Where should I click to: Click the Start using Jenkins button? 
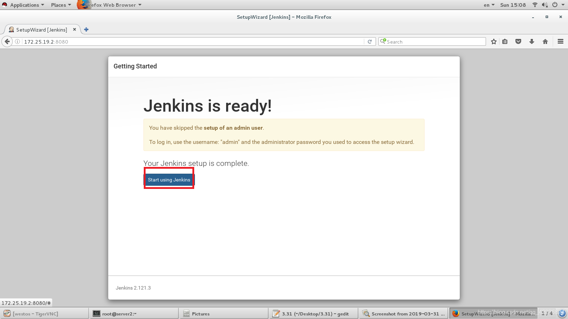169,180
